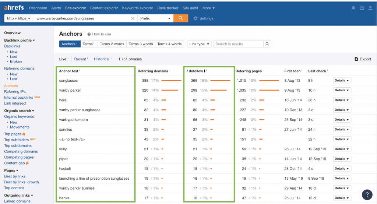Screen dimensions: 377x204
Task: Click the orange search magnifier button
Action: 180,18
